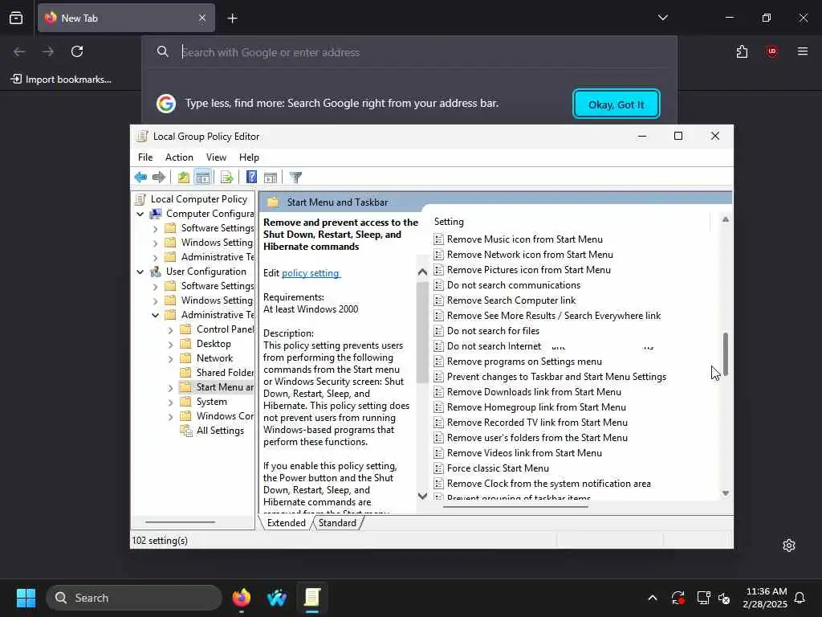
Task: Click settings list scroll down arrow
Action: pos(725,493)
